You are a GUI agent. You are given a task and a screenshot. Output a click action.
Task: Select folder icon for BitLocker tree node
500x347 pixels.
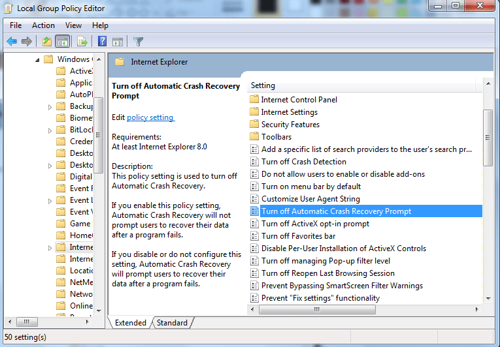(x=61, y=130)
